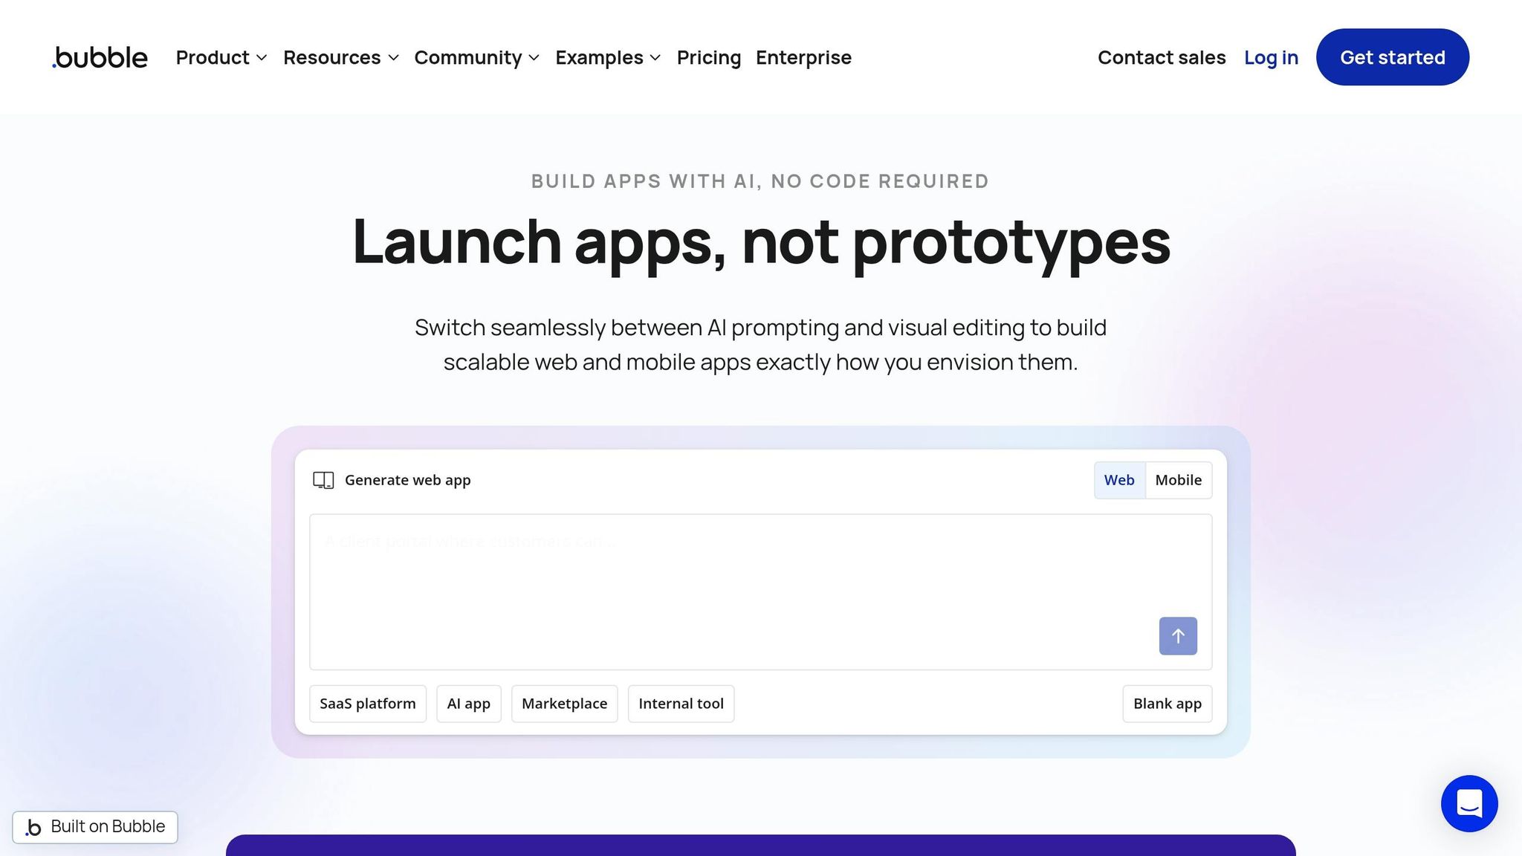This screenshot has width=1522, height=856.
Task: Click the Bubble logo in header
Action: click(100, 57)
